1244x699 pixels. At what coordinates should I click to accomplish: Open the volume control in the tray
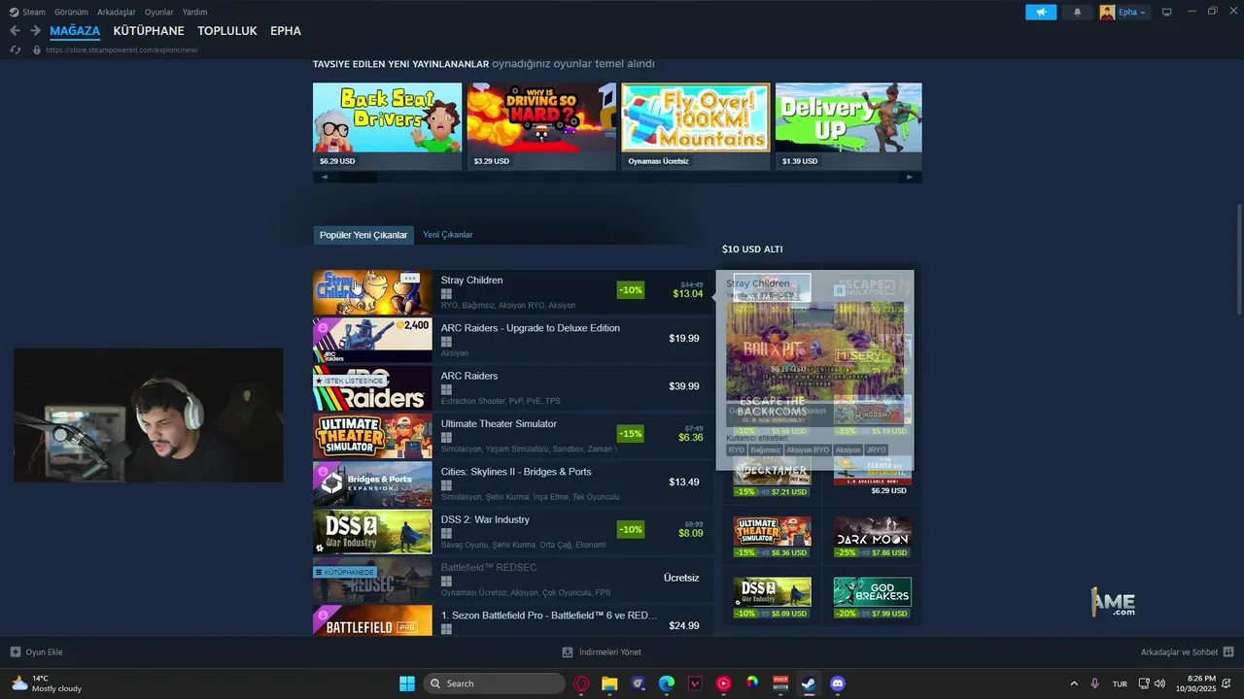[1159, 683]
